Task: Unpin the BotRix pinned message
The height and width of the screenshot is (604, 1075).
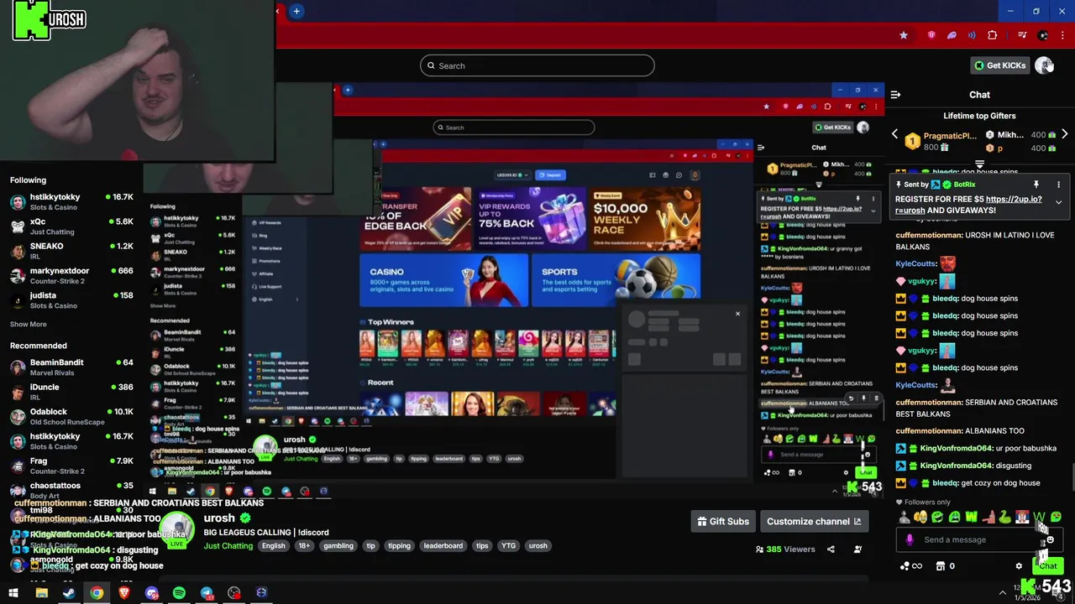Action: pyautogui.click(x=1036, y=185)
